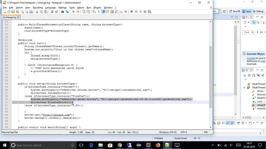Switch to Java EE perspective in Eclipse
The image size is (266, 149).
tap(234, 11)
